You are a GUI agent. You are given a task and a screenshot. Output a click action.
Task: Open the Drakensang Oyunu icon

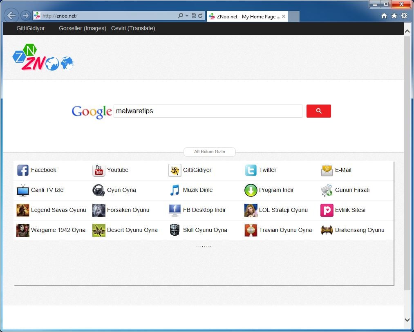click(327, 230)
